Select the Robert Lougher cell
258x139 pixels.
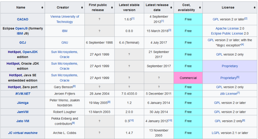tap(65, 112)
